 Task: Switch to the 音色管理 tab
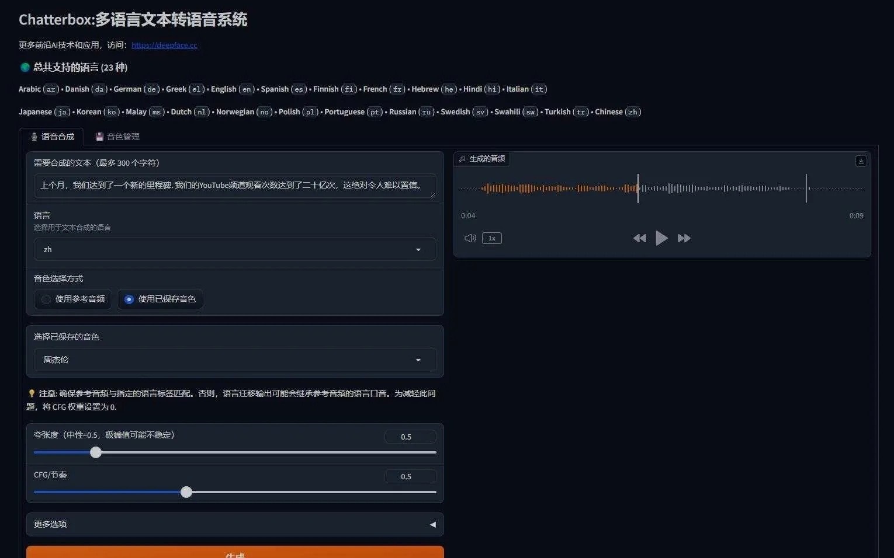[117, 137]
